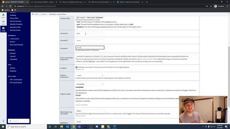Select the Ignition DESKTOP browser tab
Image resolution: width=230 pixels, height=129 pixels.
pyautogui.click(x=15, y=2)
